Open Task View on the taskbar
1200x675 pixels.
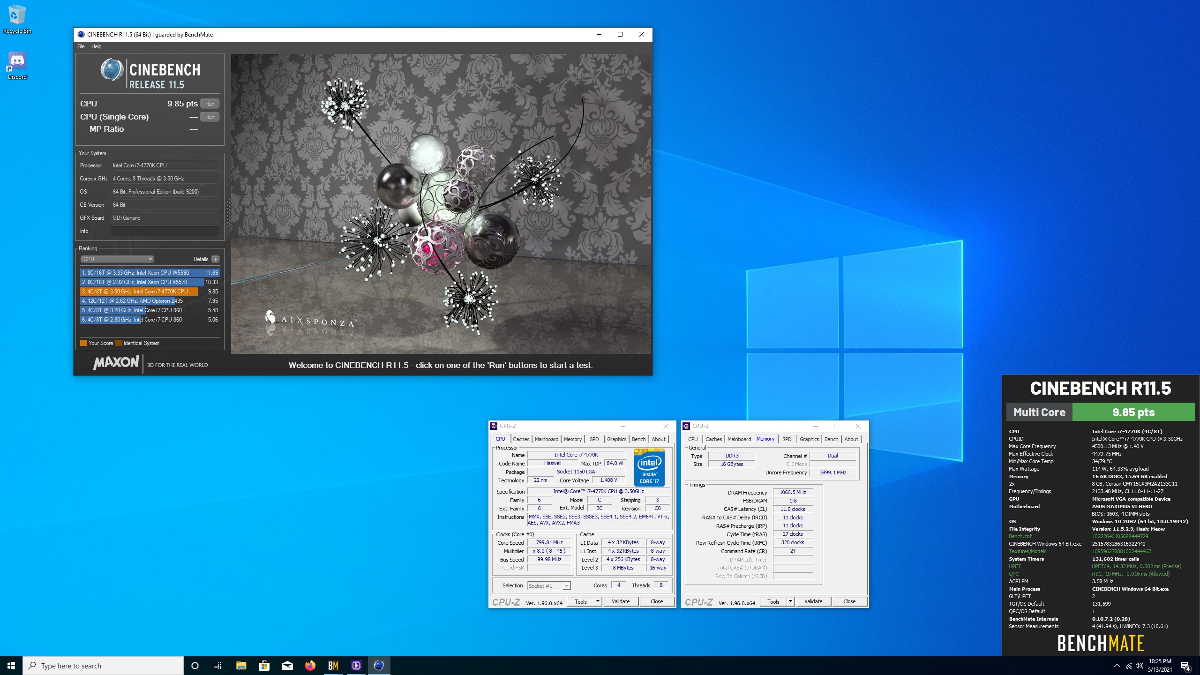pos(217,666)
